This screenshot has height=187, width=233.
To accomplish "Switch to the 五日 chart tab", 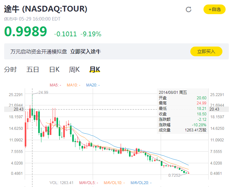I will [x=32, y=69].
